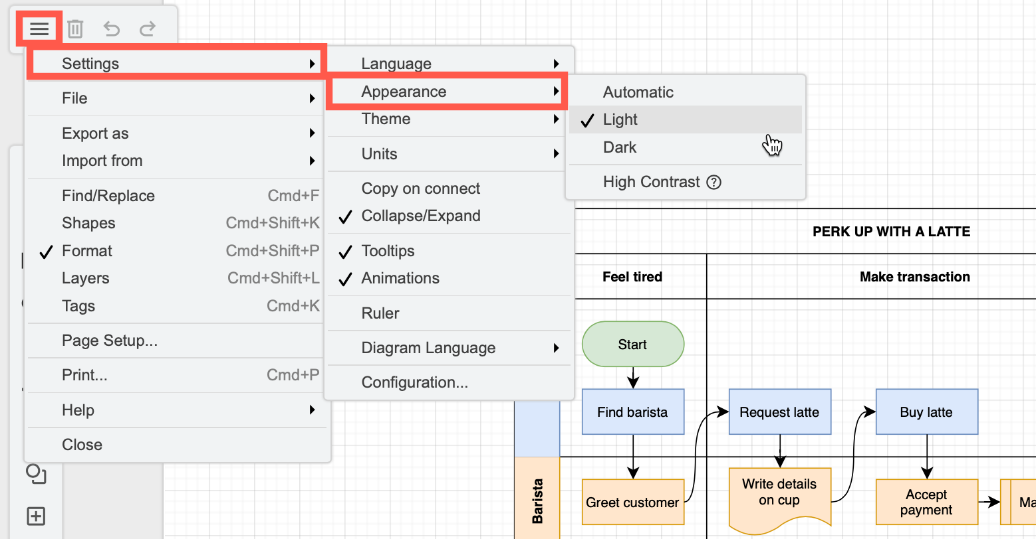This screenshot has width=1036, height=539.
Task: Click the green Start shape in the flowchart
Action: click(x=632, y=344)
